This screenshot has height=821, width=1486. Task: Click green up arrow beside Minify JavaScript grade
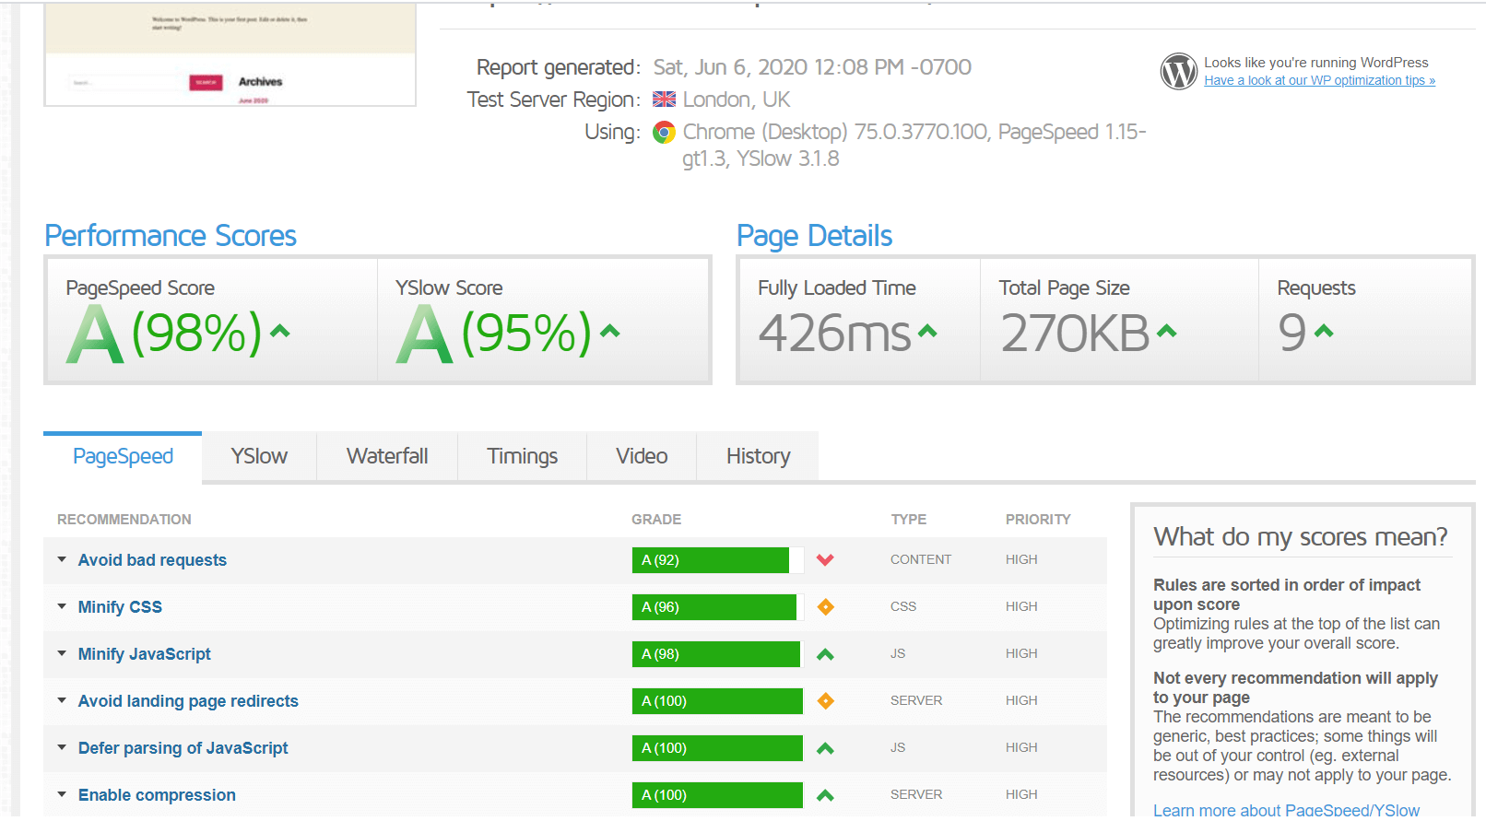click(x=825, y=654)
